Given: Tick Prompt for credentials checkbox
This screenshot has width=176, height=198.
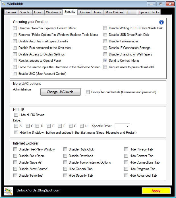Looking at the screenshot, I should 88,92.
